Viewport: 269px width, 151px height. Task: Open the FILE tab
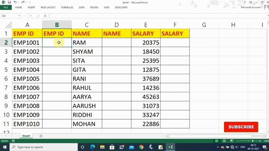point(6,8)
